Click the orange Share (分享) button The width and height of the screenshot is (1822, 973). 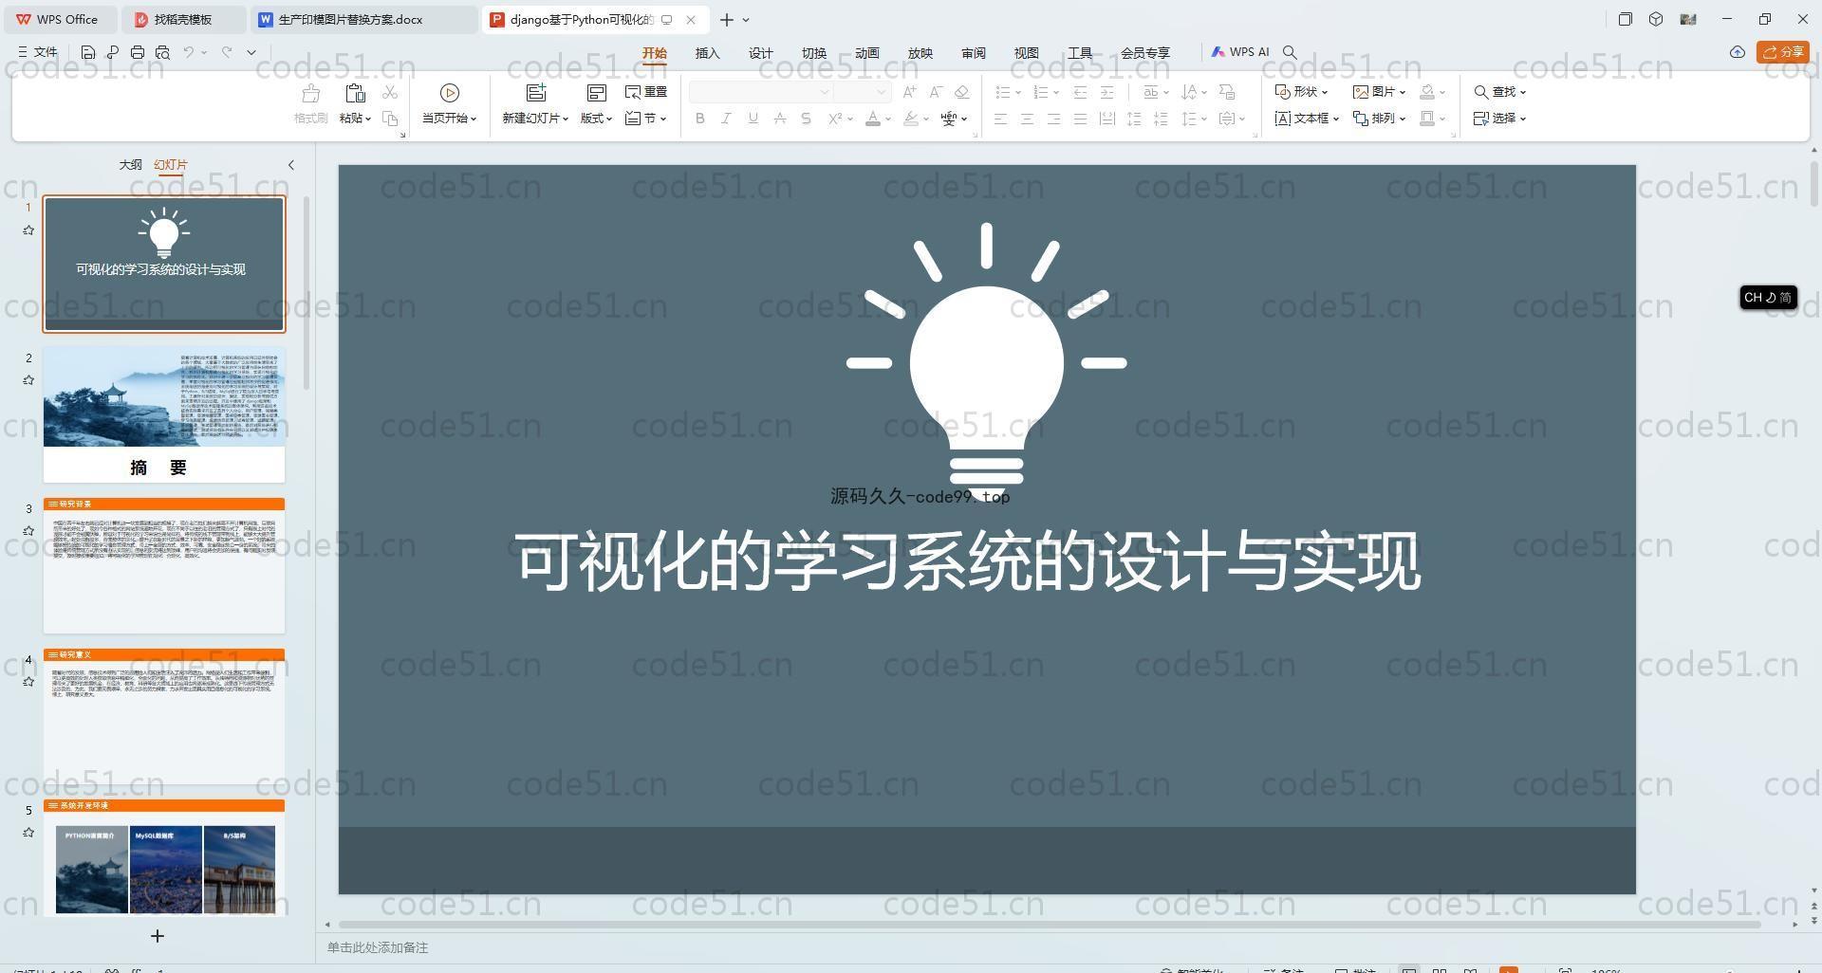pos(1782,52)
